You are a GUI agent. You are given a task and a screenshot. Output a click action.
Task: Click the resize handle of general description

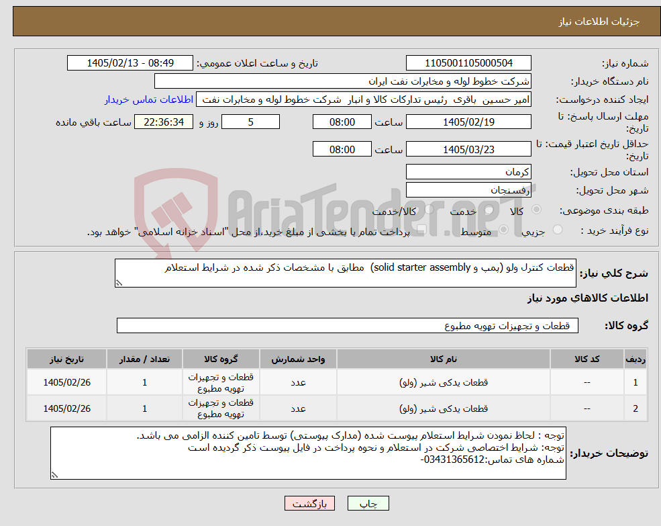pos(119,283)
